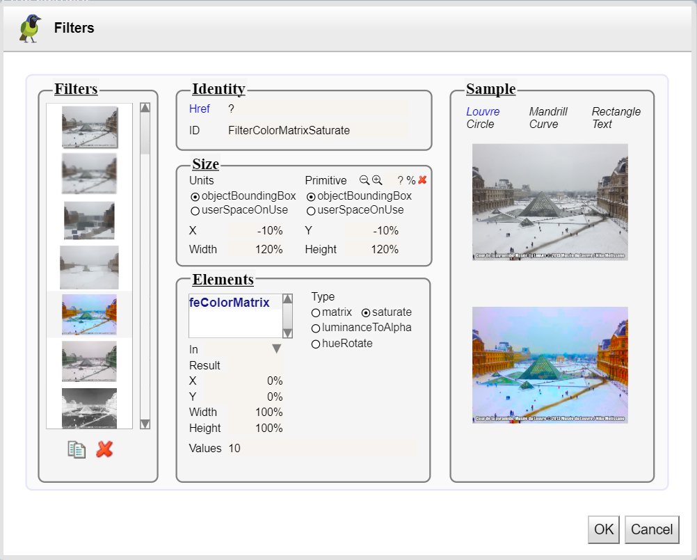Choose the saturate type radio
Image resolution: width=697 pixels, height=560 pixels.
[366, 313]
